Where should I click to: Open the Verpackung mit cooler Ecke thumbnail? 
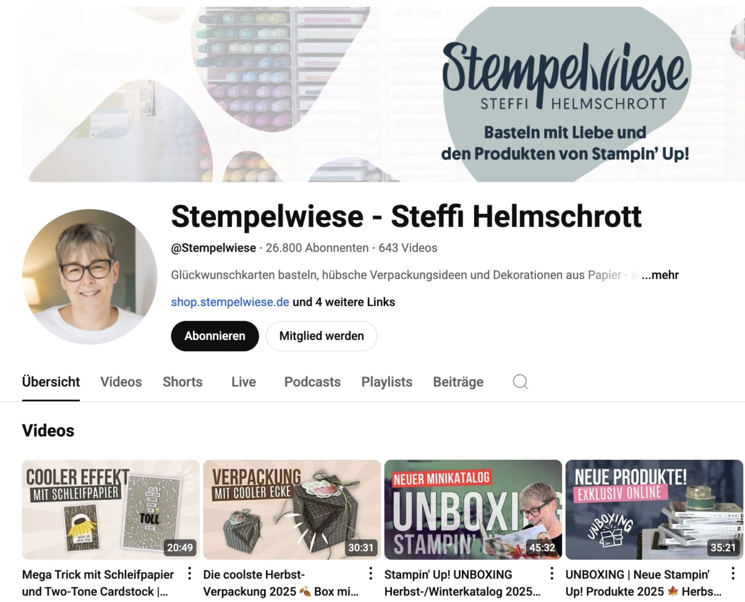(x=292, y=510)
